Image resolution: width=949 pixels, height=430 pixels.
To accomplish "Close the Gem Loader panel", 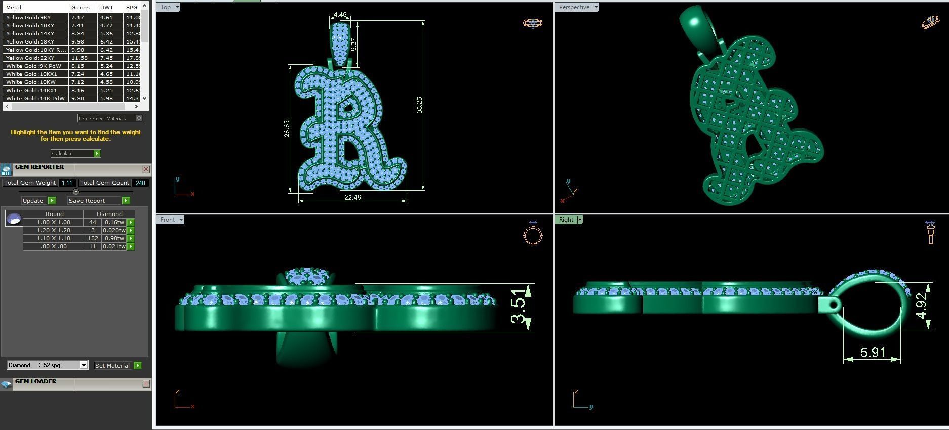I will [146, 384].
